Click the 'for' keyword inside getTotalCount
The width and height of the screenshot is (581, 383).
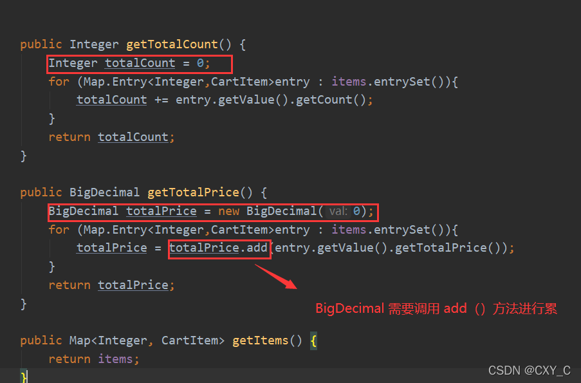(x=59, y=82)
